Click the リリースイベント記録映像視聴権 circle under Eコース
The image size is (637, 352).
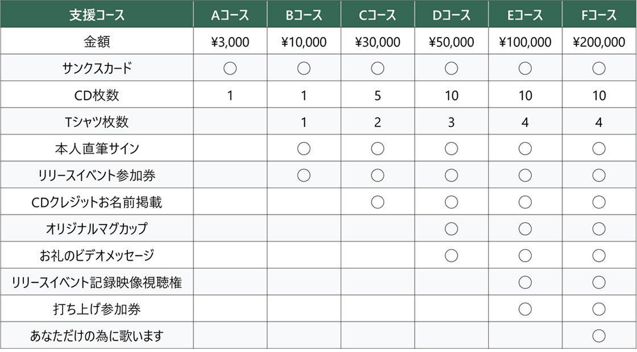525,282
